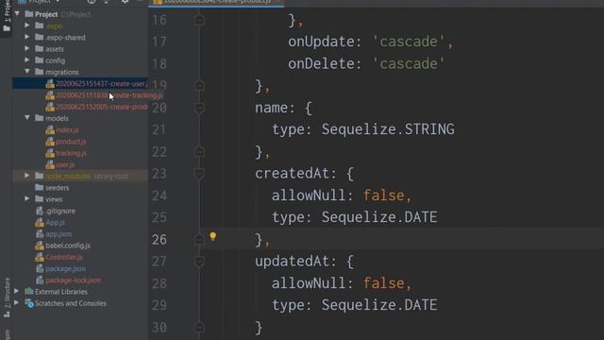Image resolution: width=604 pixels, height=340 pixels.
Task: Expand the assets folder
Action: click(x=27, y=48)
